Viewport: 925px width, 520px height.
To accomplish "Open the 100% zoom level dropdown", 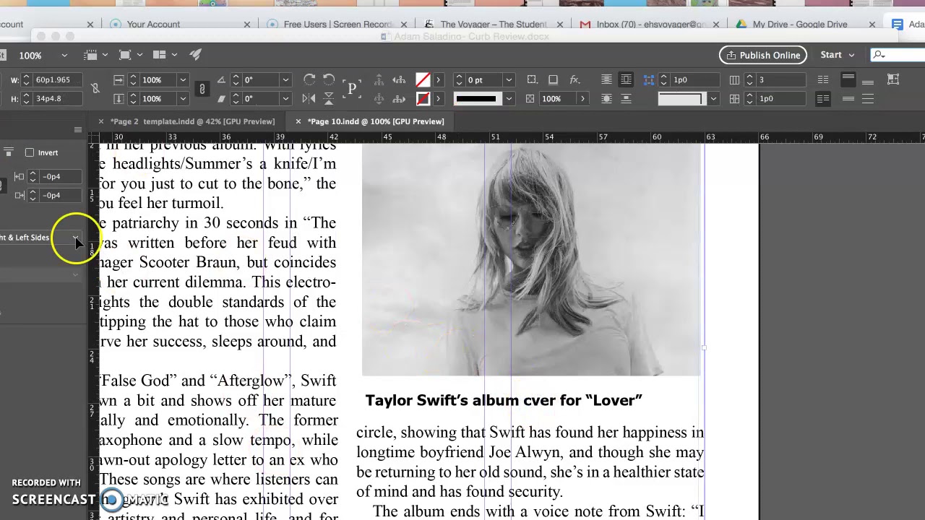I will [64, 55].
